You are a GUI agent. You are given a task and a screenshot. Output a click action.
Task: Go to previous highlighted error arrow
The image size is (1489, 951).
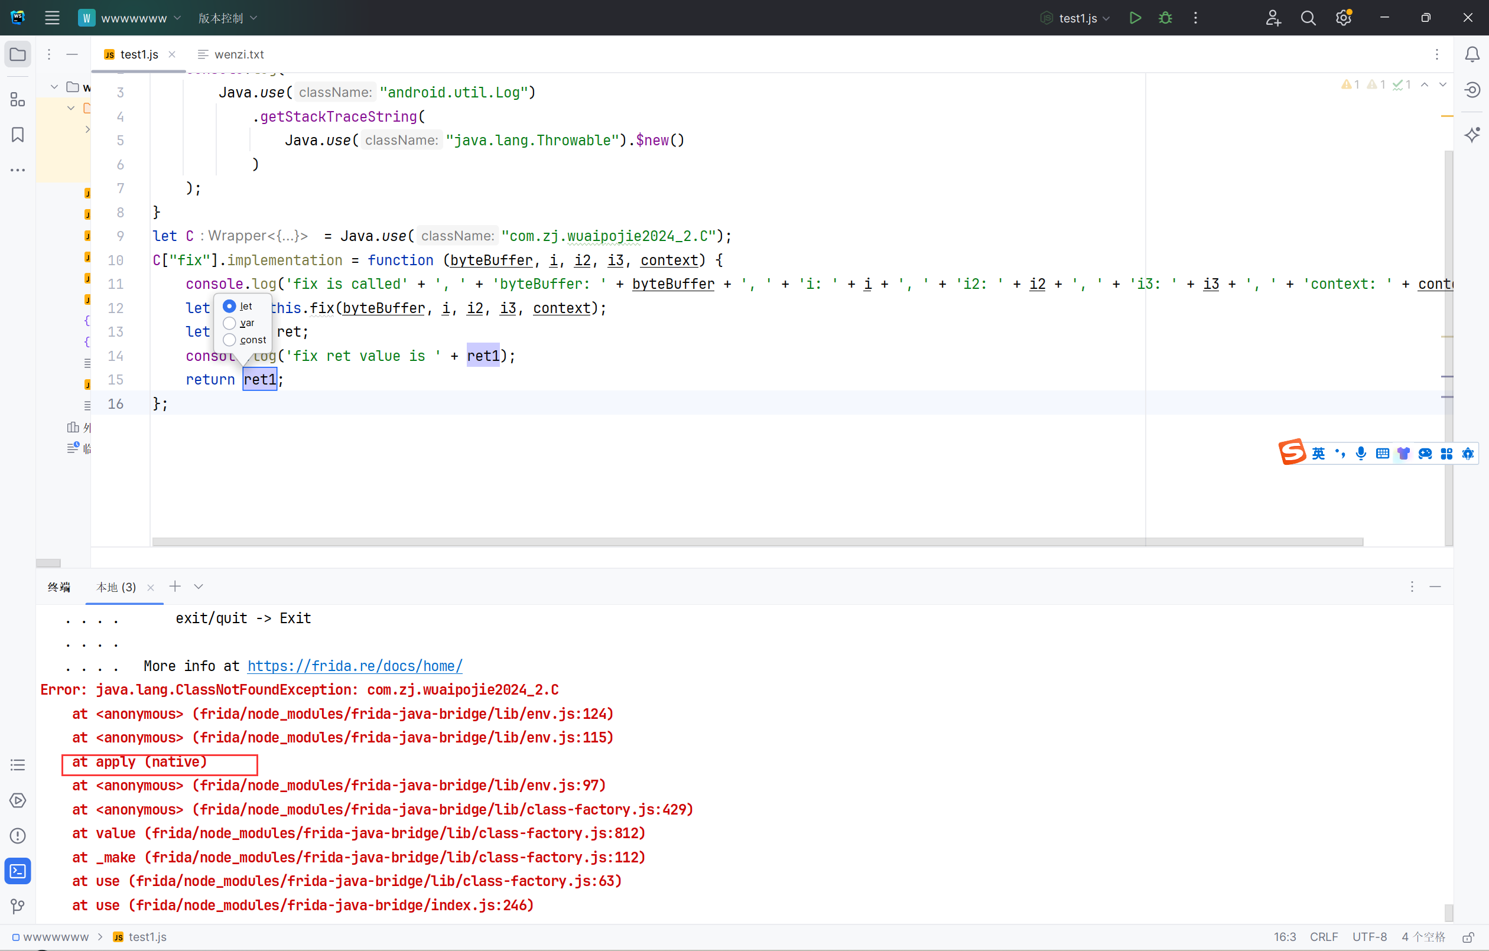[x=1425, y=84]
